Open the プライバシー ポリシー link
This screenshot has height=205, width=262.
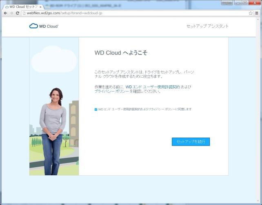pos(111,92)
